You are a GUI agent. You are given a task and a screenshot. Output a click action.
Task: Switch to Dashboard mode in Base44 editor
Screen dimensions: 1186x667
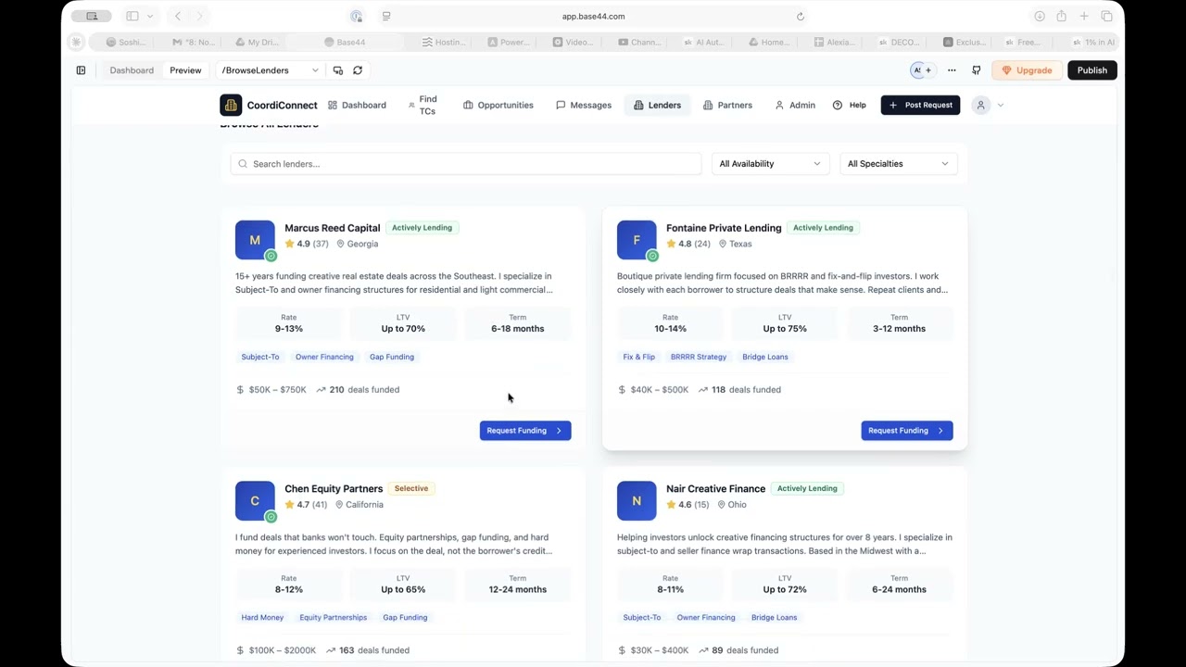[132, 70]
